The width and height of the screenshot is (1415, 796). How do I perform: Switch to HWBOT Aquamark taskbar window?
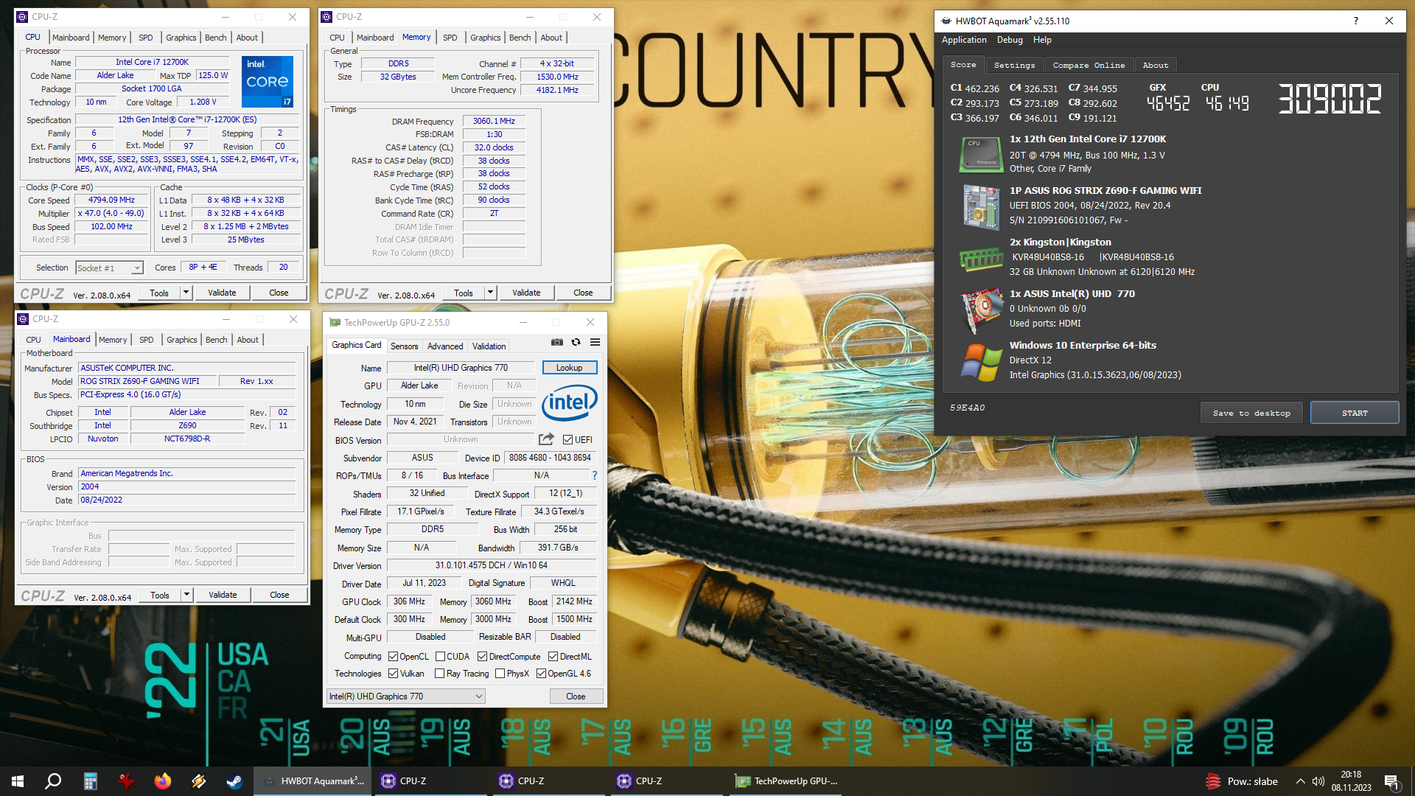314,781
